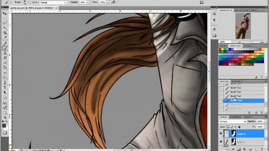Switch to the Channels tab

tap(235, 117)
